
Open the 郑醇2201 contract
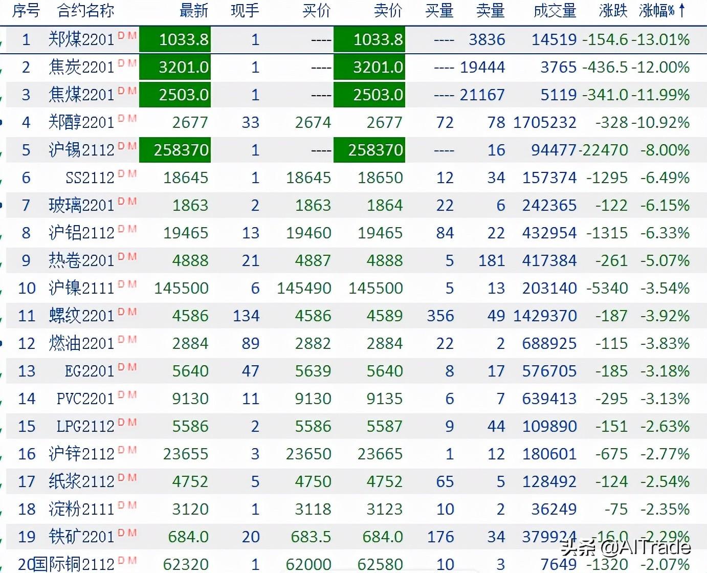[x=81, y=122]
